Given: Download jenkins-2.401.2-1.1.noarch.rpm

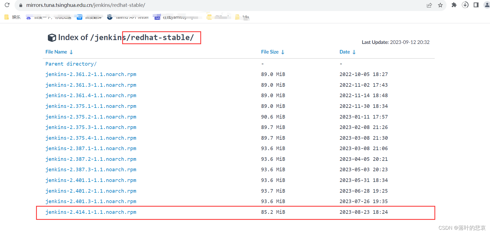Looking at the screenshot, I should click(x=91, y=191).
